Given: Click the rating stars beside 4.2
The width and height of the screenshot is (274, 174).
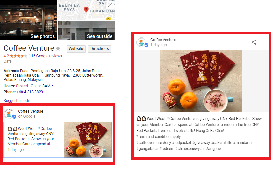Looking at the screenshot, I should click(x=18, y=56).
